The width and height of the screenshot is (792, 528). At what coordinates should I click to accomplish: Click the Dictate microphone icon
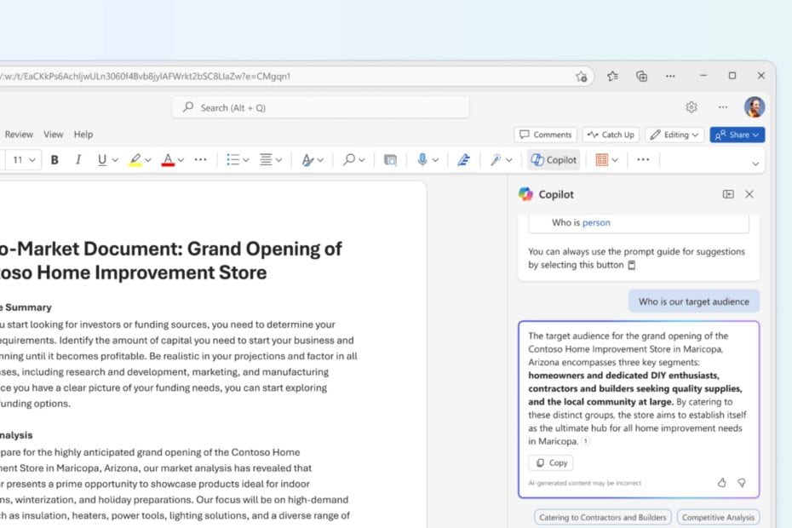(422, 160)
